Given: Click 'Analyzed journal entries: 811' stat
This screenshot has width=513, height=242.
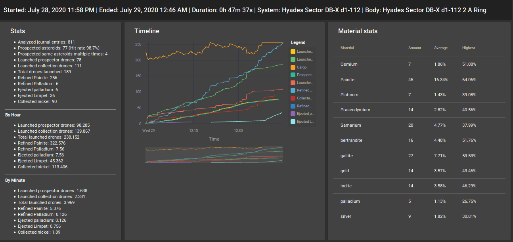Looking at the screenshot, I should [x=46, y=42].
